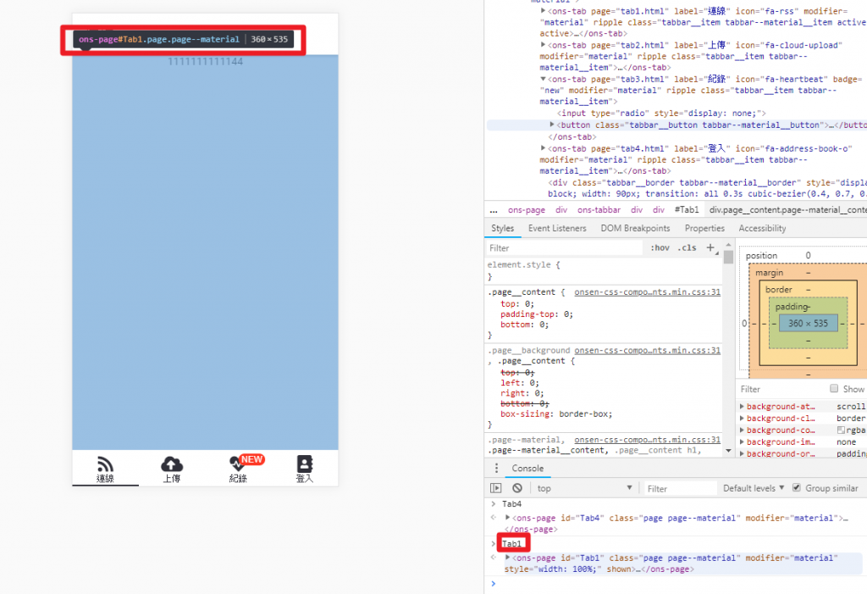Select div.page__content breadcrumb item
Image resolution: width=867 pixels, height=594 pixels.
tap(787, 210)
